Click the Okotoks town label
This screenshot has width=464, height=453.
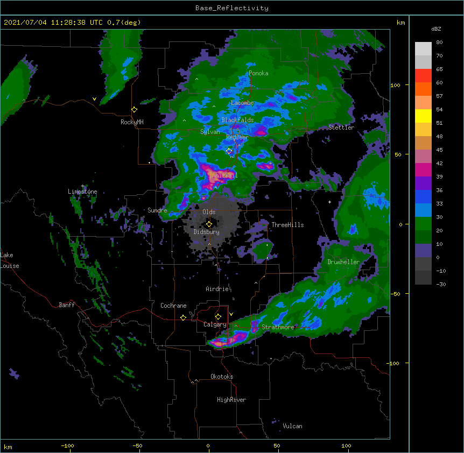click(222, 377)
